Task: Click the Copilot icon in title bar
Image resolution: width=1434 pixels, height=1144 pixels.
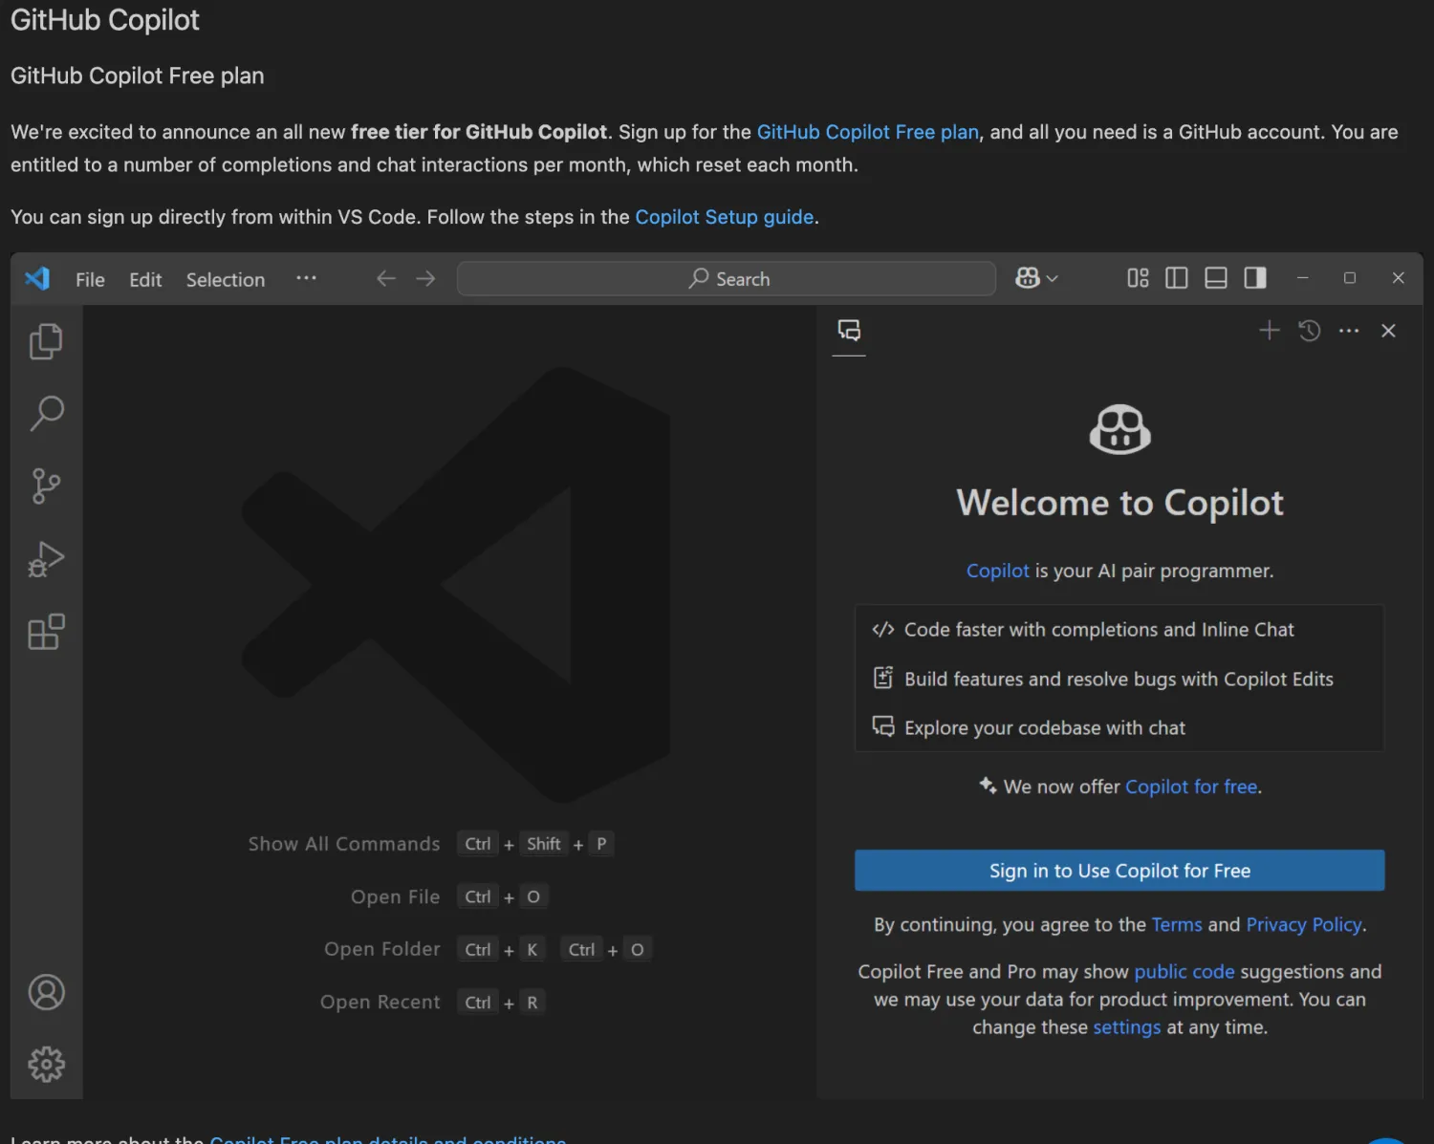Action: pos(1028,277)
